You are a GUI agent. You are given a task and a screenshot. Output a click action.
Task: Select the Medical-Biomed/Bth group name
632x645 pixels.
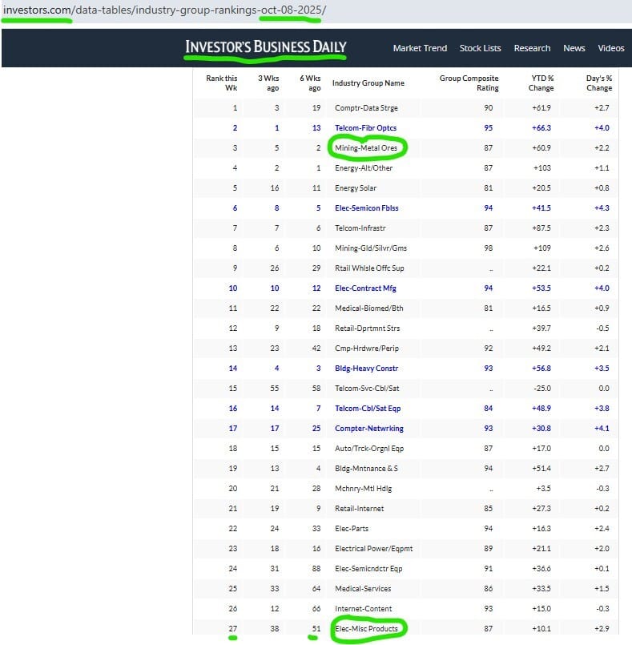point(368,308)
